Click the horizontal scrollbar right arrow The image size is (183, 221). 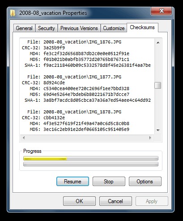point(150,138)
